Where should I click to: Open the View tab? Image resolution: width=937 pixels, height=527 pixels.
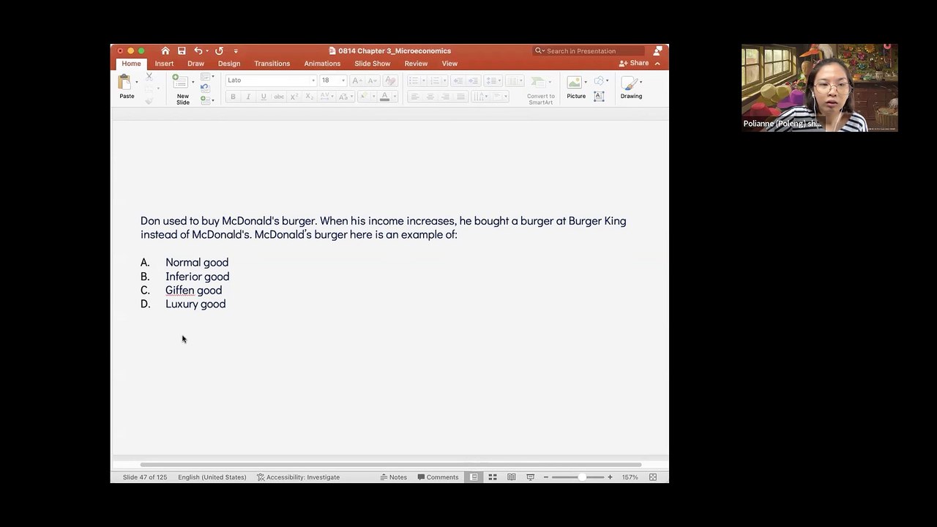coord(449,64)
